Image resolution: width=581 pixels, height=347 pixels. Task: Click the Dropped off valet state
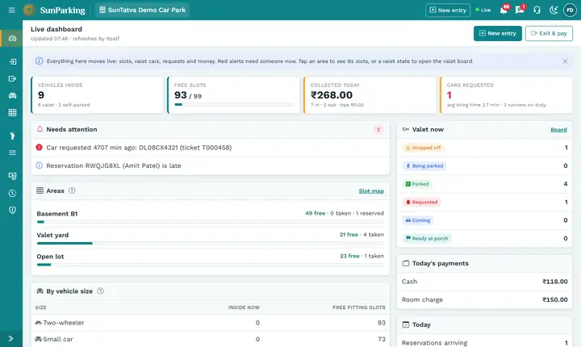click(424, 148)
